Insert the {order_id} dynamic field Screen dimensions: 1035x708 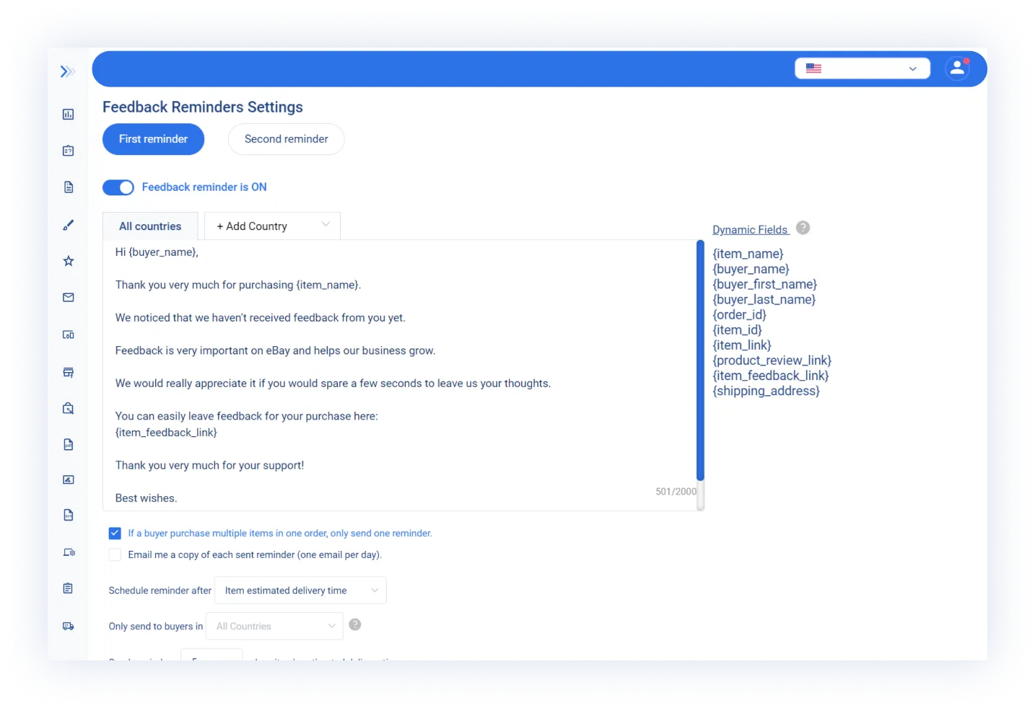739,314
